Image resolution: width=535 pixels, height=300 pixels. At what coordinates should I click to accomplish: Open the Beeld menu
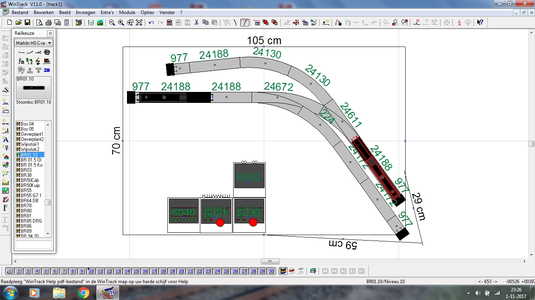click(x=65, y=13)
